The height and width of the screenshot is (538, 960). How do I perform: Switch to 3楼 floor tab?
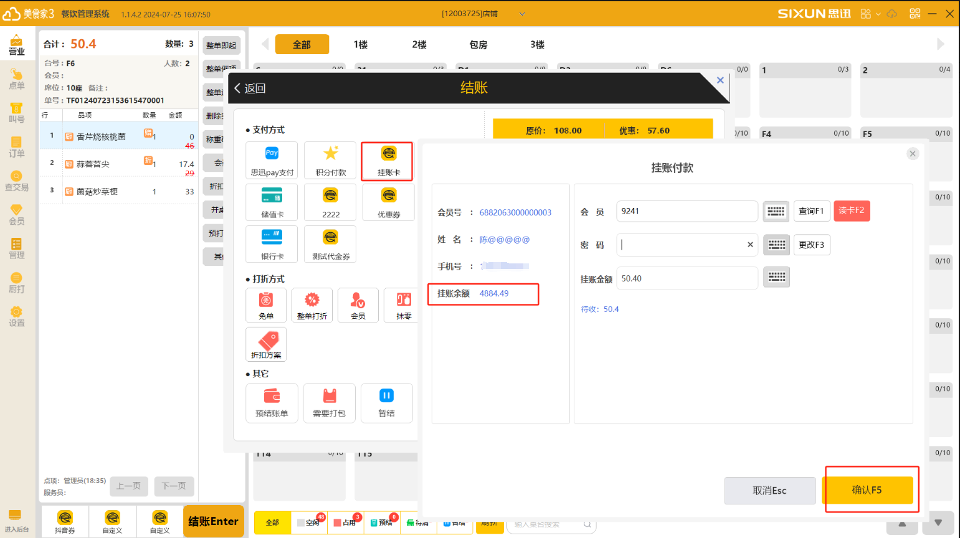click(x=537, y=44)
